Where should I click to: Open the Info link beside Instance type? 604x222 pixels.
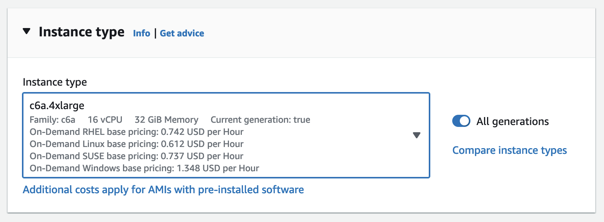coord(142,33)
